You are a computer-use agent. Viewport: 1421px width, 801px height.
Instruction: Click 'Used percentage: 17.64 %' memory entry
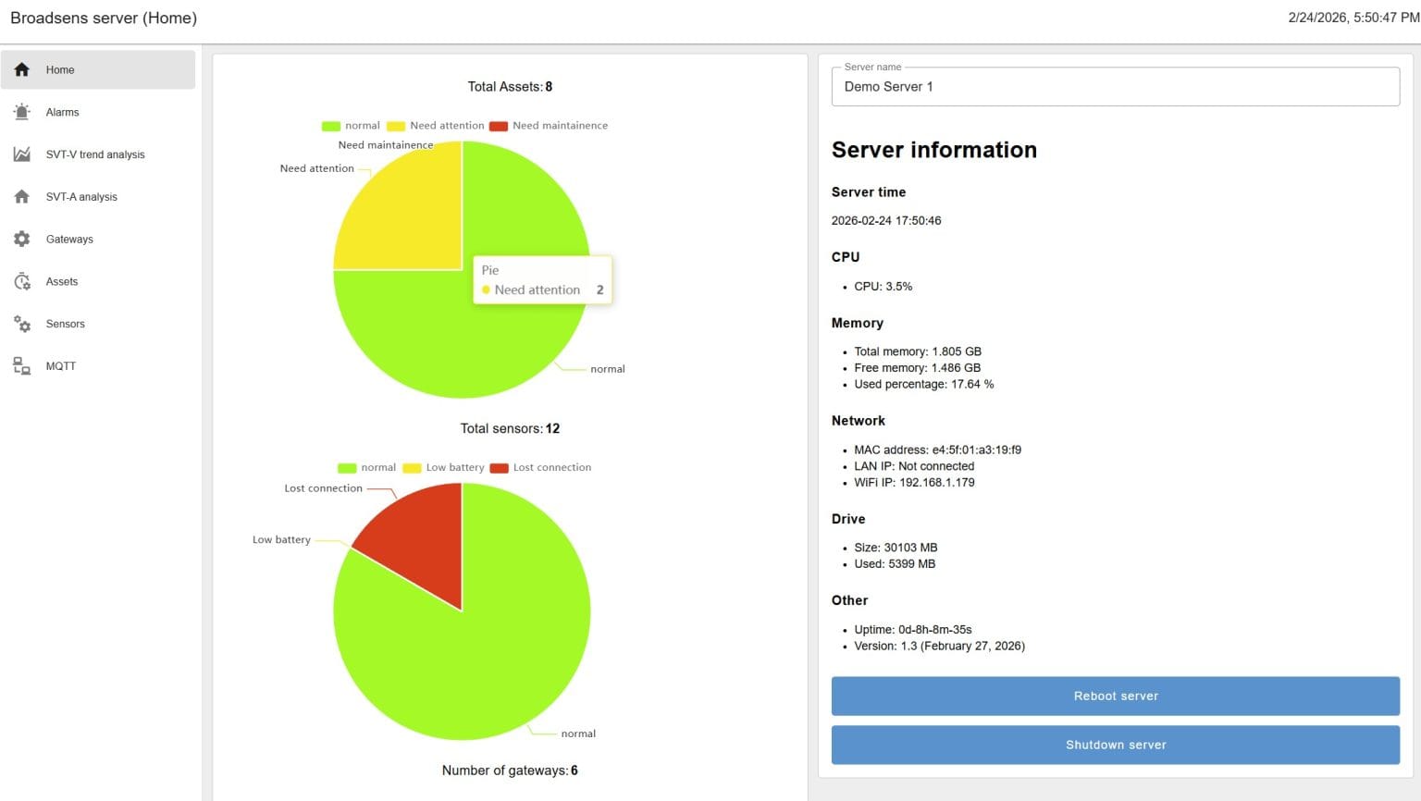click(923, 384)
